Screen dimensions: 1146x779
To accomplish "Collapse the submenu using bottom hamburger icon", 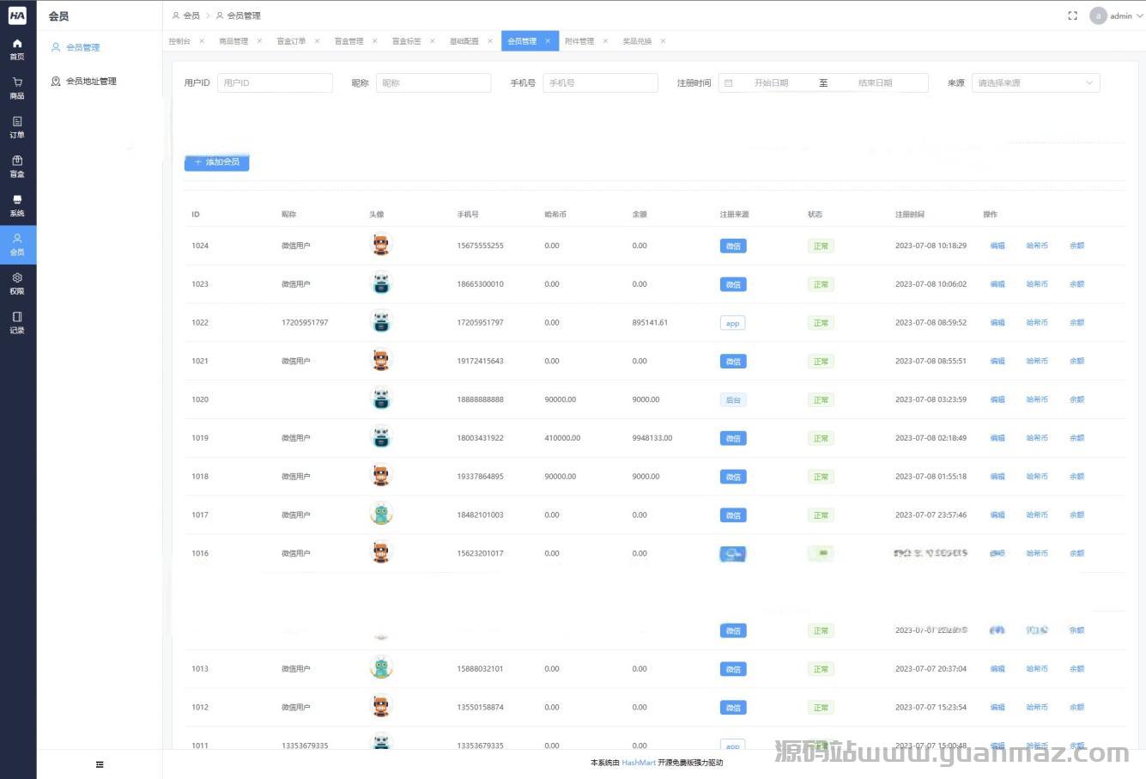I will (x=100, y=764).
